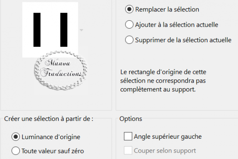Image resolution: width=238 pixels, height=159 pixels.
Task: Click the Créer une sélection à partir de label
Action: (x=48, y=119)
